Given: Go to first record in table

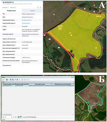Looking at the screenshot, I should [x=3, y=117].
